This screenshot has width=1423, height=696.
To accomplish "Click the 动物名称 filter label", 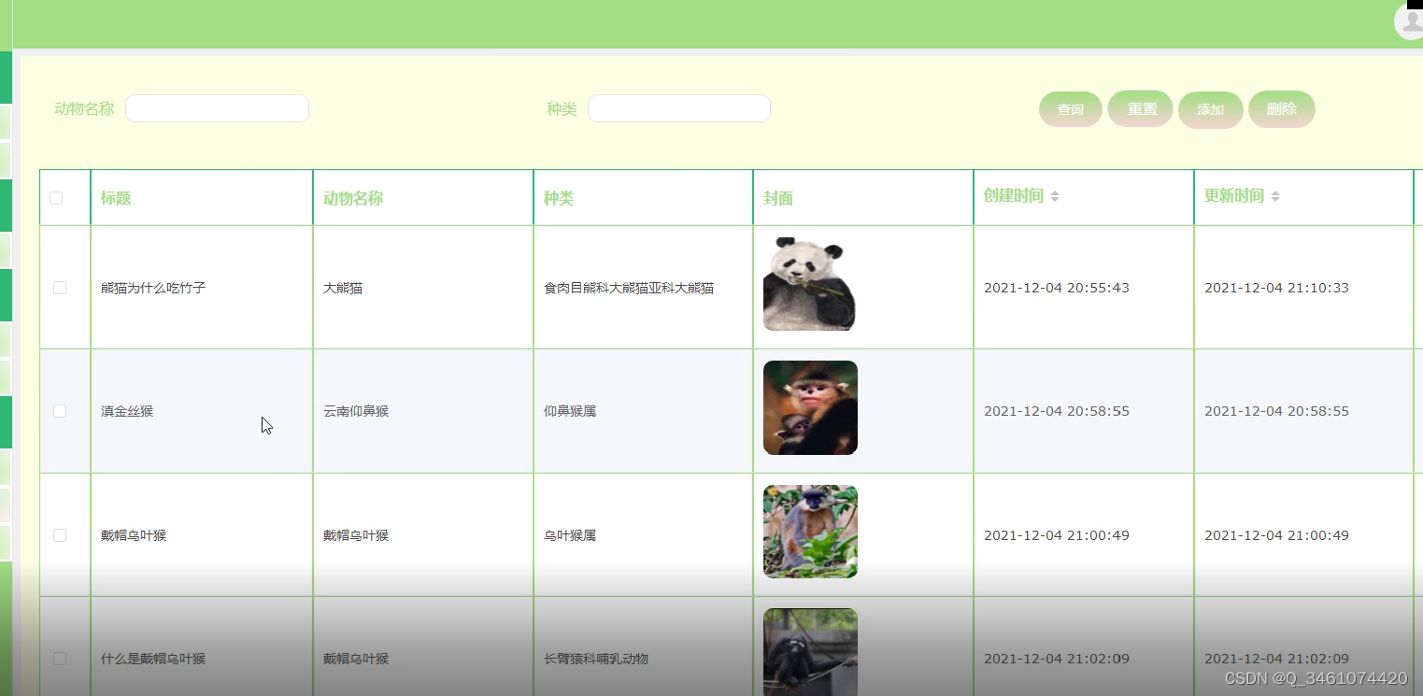I will coord(84,108).
